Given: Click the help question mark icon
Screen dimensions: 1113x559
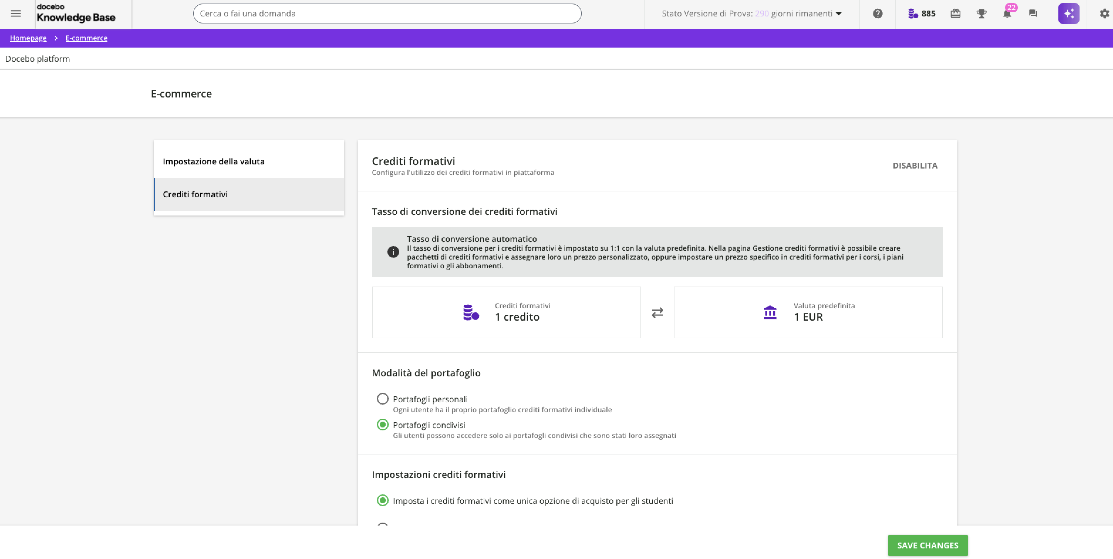Looking at the screenshot, I should coord(878,14).
